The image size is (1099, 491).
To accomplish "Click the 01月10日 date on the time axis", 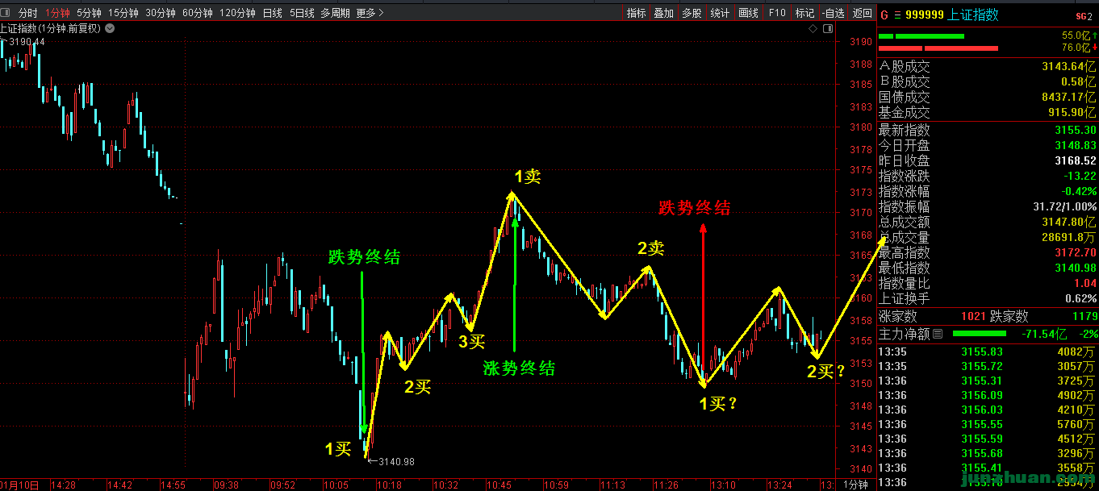I will pos(19,485).
